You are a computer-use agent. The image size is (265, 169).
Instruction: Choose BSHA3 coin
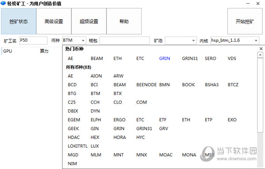pos(212,84)
